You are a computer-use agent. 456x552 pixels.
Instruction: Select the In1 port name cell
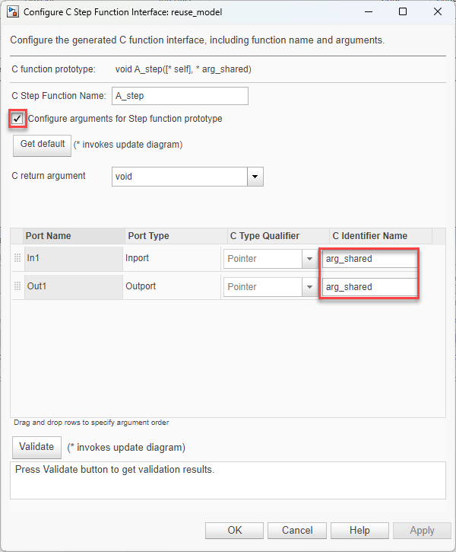pos(73,258)
